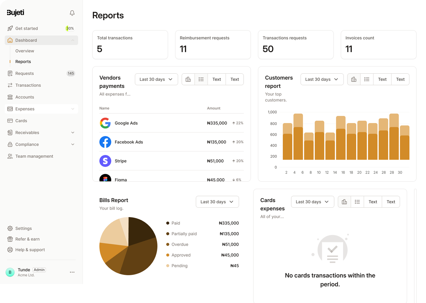Click the Paid legend color dot
This screenshot has height=303, width=426.
168,223
